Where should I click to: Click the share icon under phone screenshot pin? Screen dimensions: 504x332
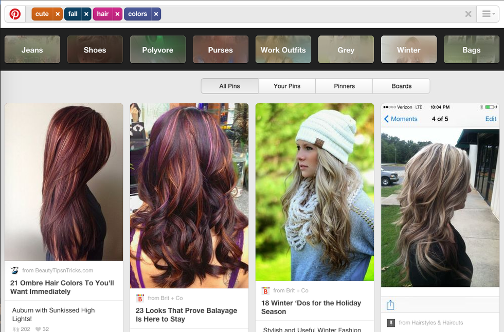(390, 305)
